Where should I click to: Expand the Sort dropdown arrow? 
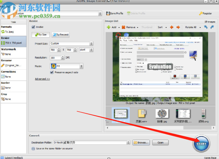[166, 27]
